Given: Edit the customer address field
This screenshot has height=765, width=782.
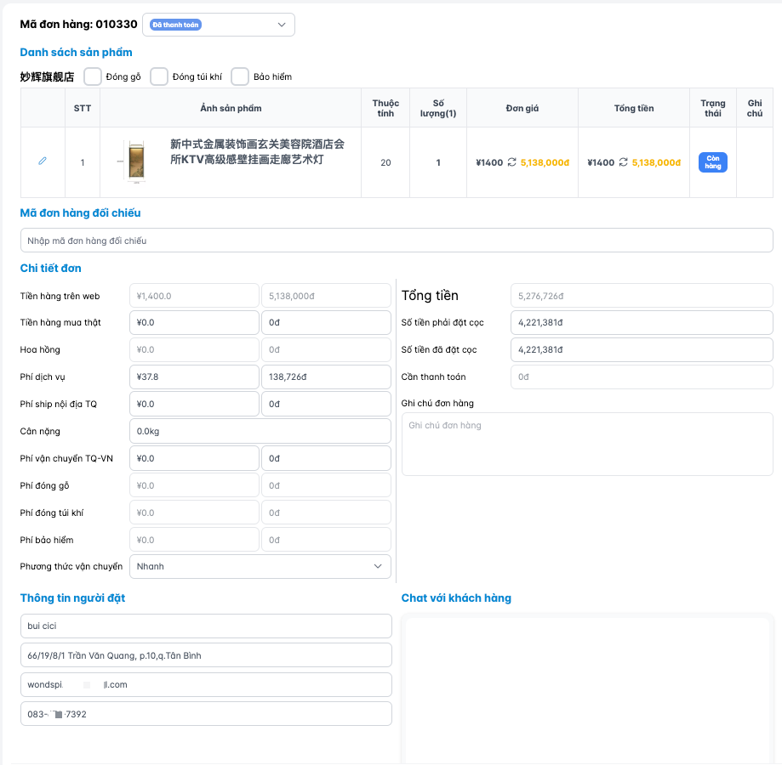Looking at the screenshot, I should coord(206,655).
